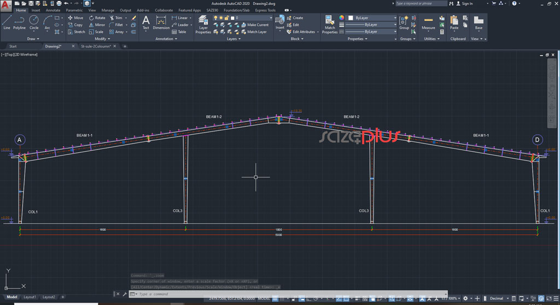
Task: Activate the Mirror command
Action: [97, 25]
